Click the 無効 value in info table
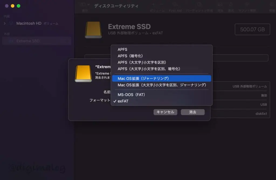 264,95
